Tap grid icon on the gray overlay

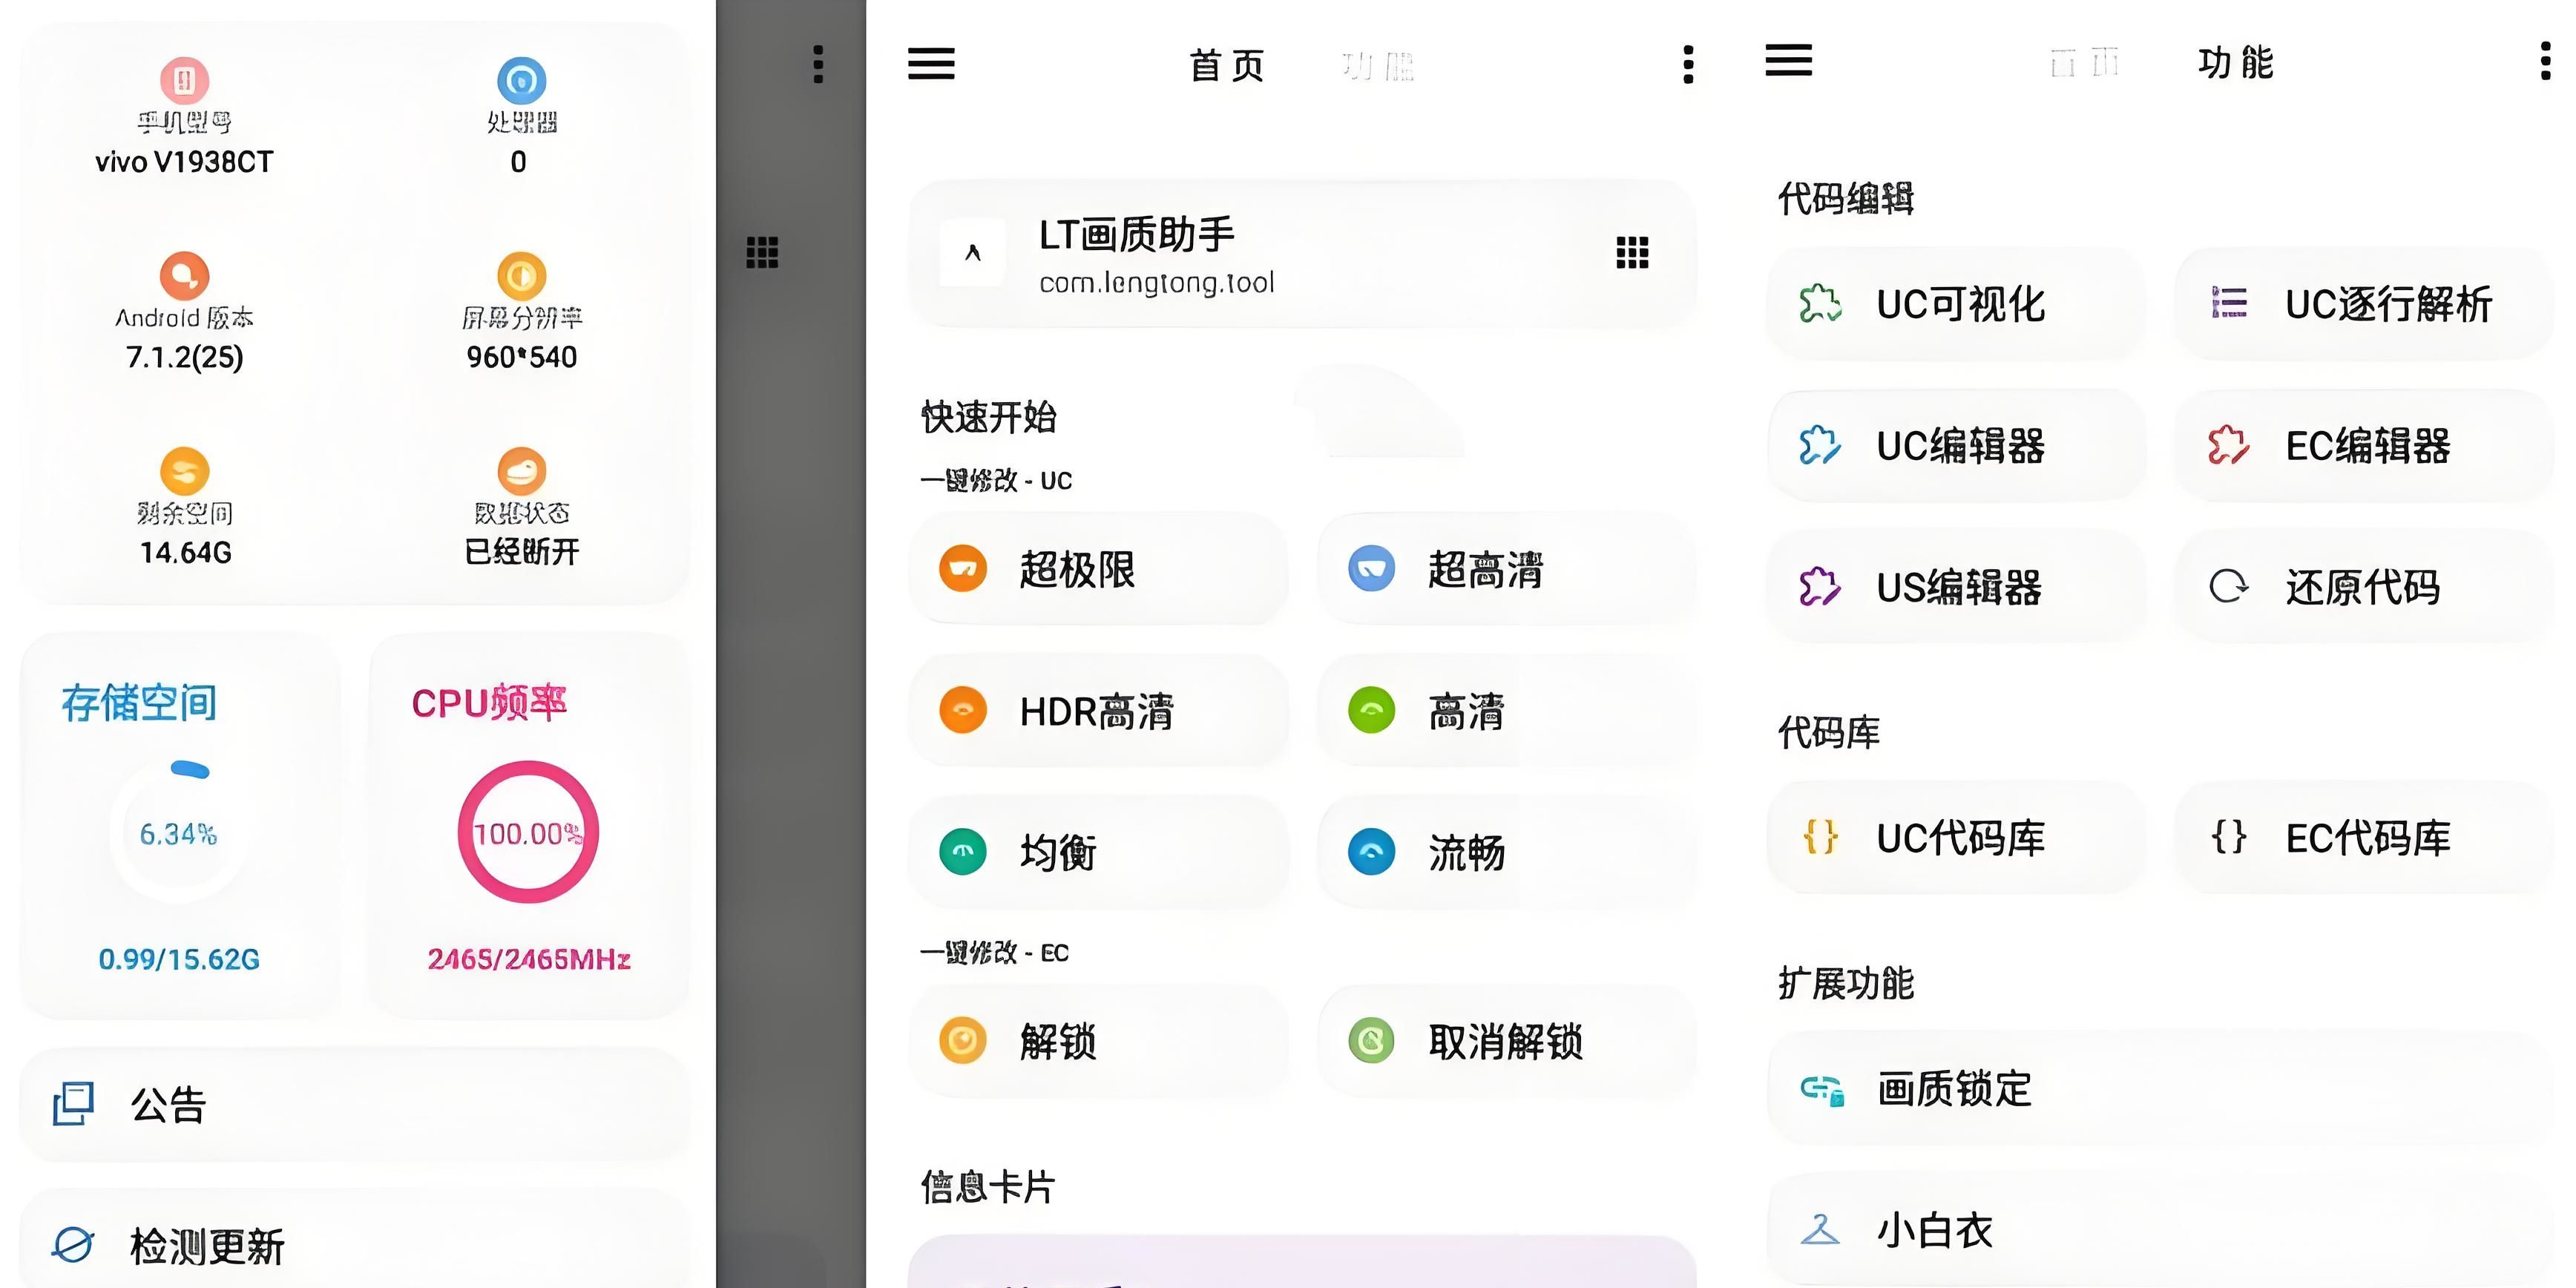tap(762, 252)
